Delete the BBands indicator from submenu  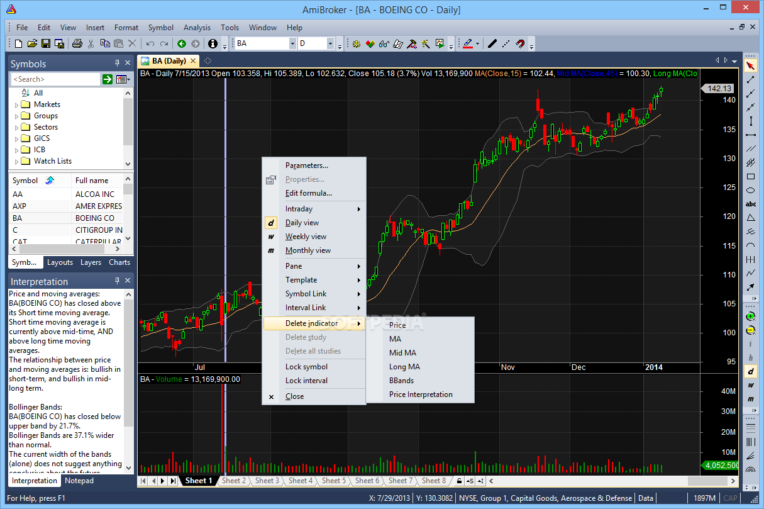click(420, 381)
